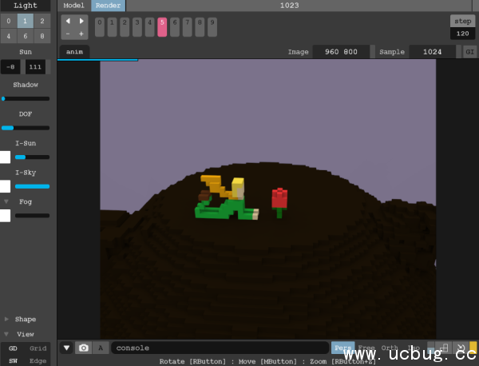The width and height of the screenshot is (479, 366).
Task: Click the red flower in render
Action: pyautogui.click(x=279, y=202)
